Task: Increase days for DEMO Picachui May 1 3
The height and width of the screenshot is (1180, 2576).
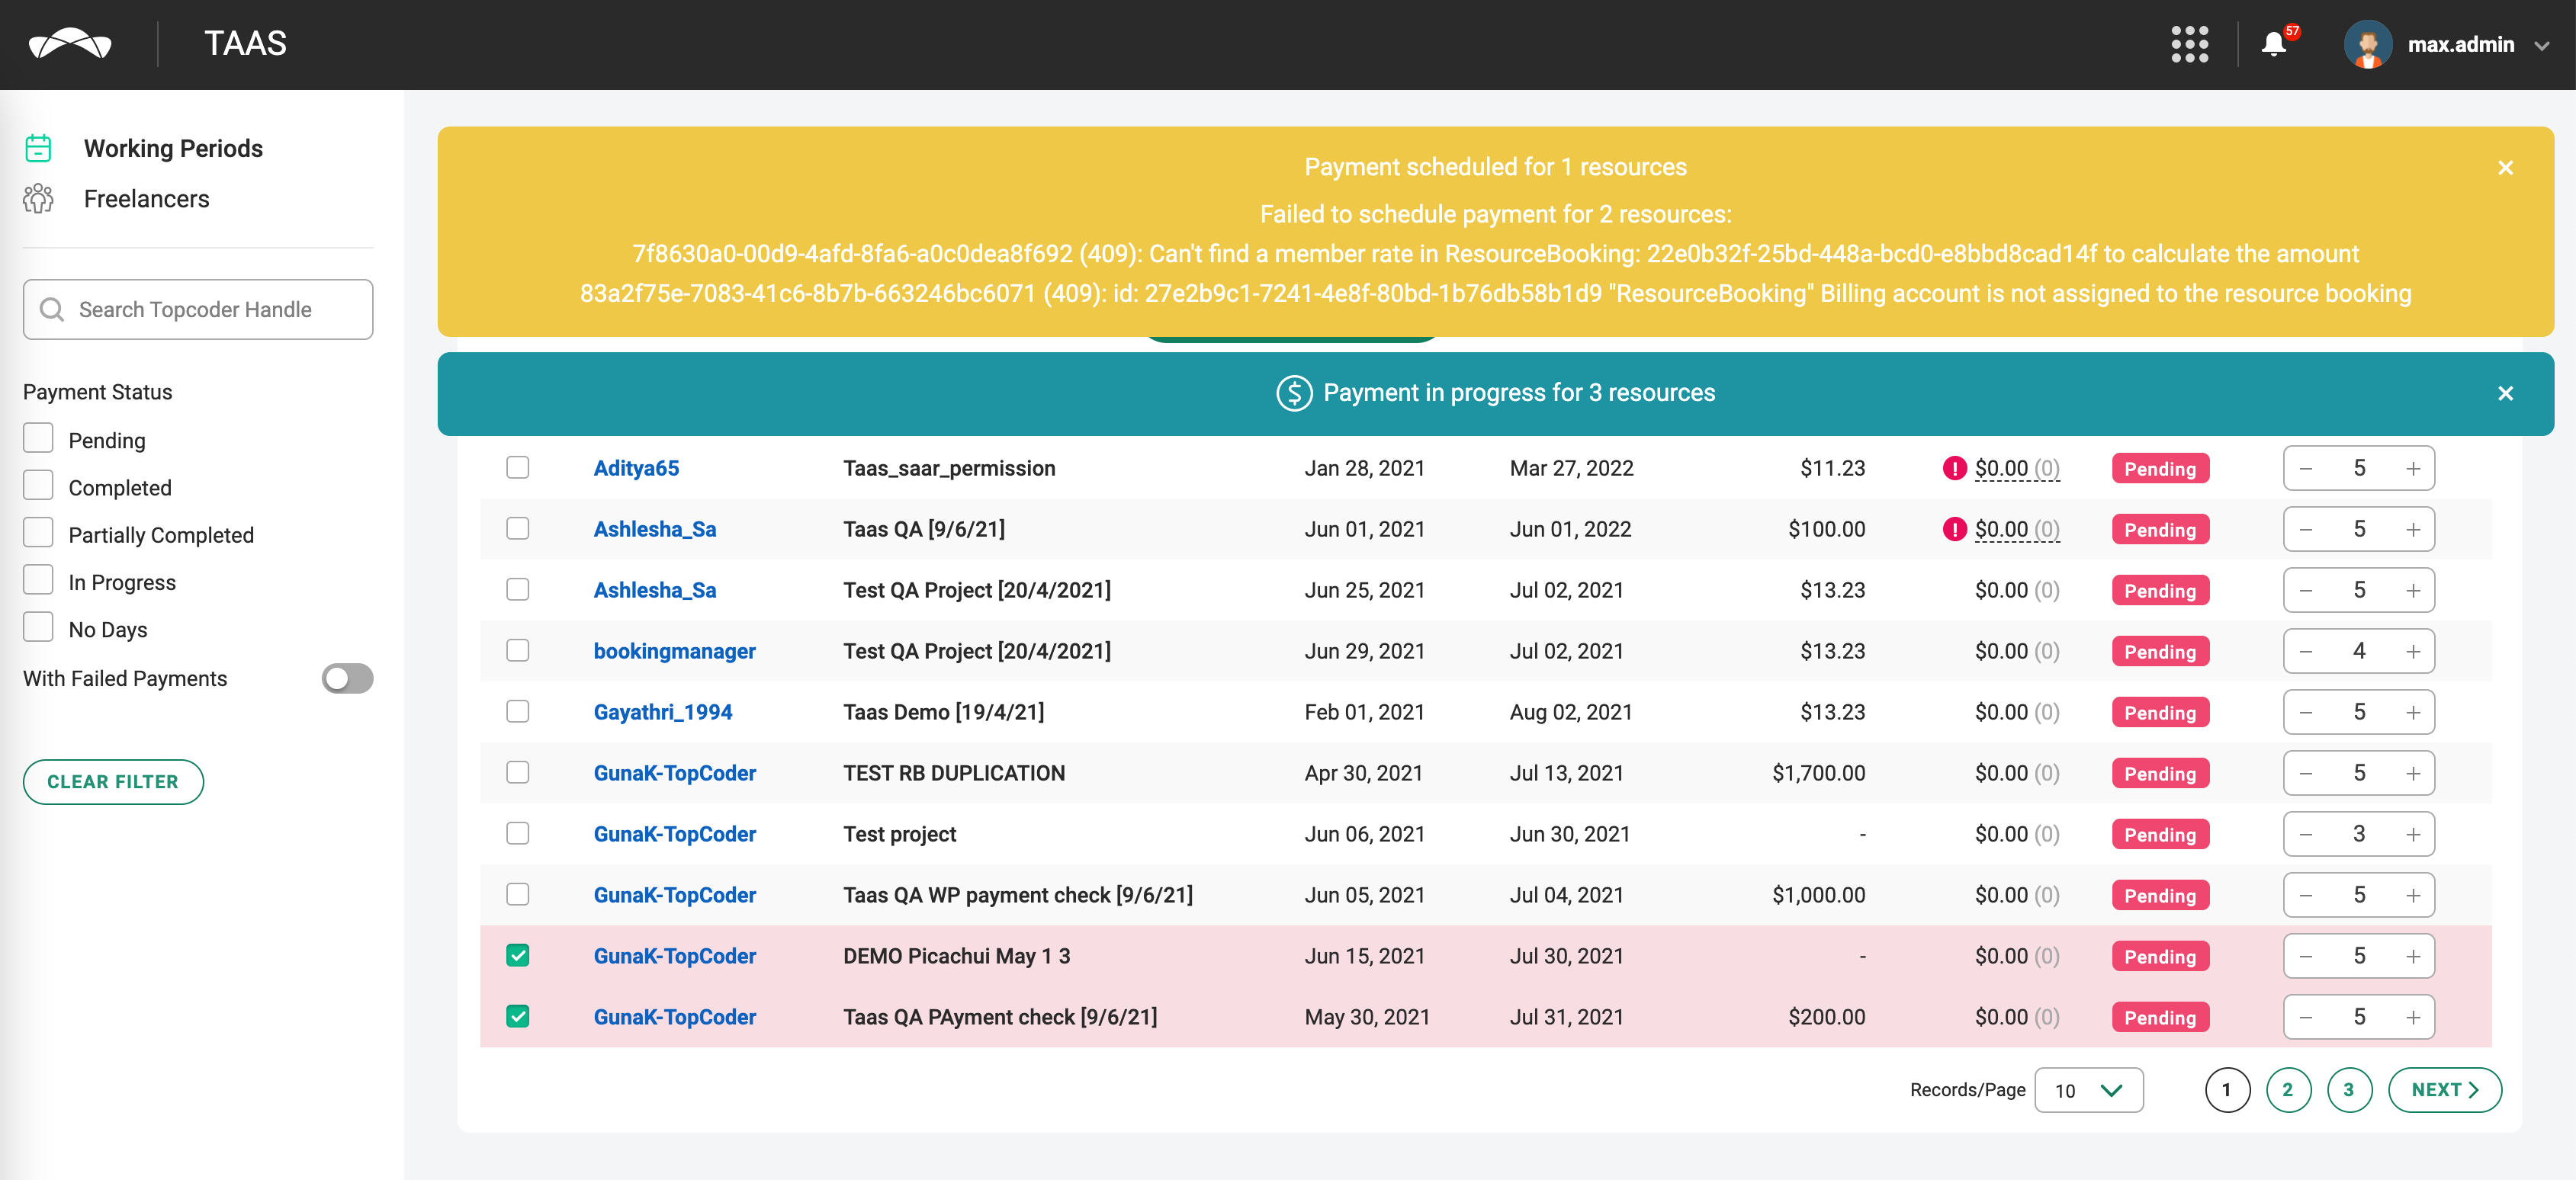Action: click(x=2412, y=957)
